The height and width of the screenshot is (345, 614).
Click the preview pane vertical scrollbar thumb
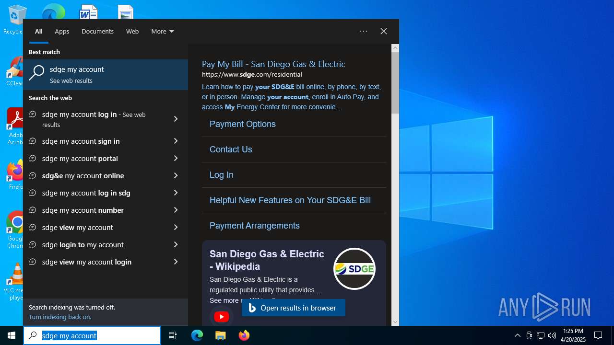pos(395,82)
